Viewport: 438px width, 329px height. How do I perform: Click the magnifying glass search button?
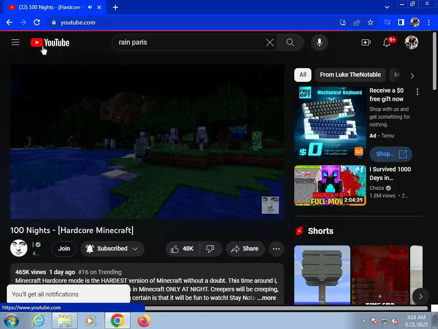point(290,42)
